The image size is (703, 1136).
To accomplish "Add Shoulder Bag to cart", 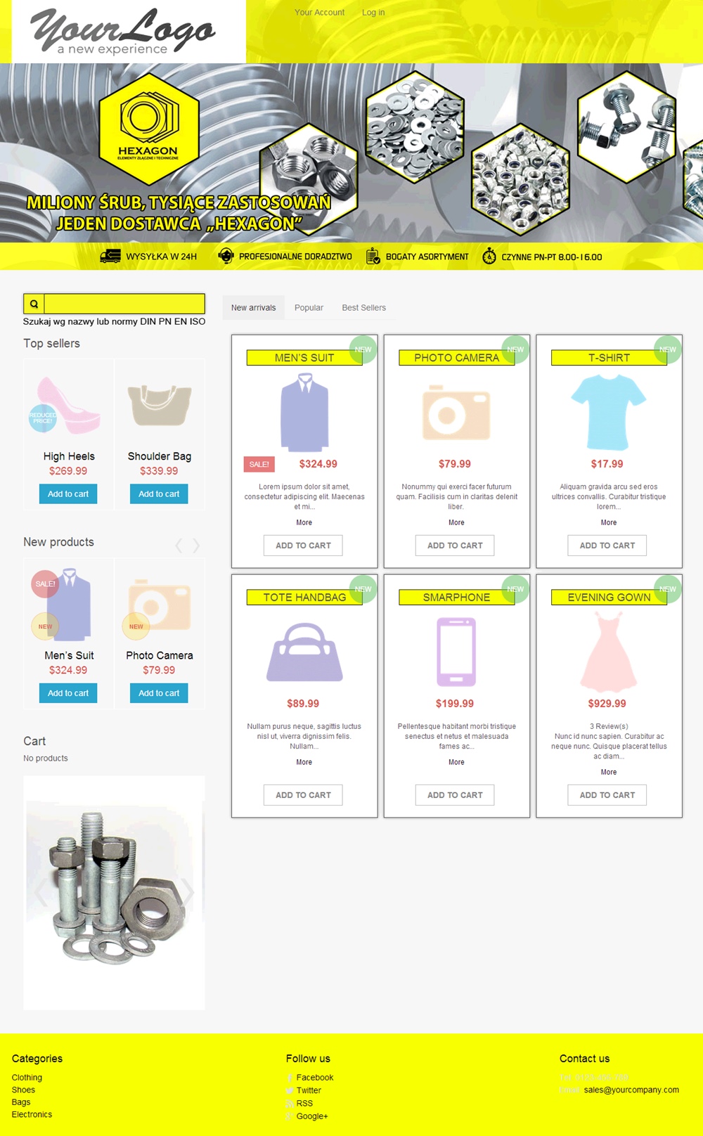I will [x=159, y=494].
